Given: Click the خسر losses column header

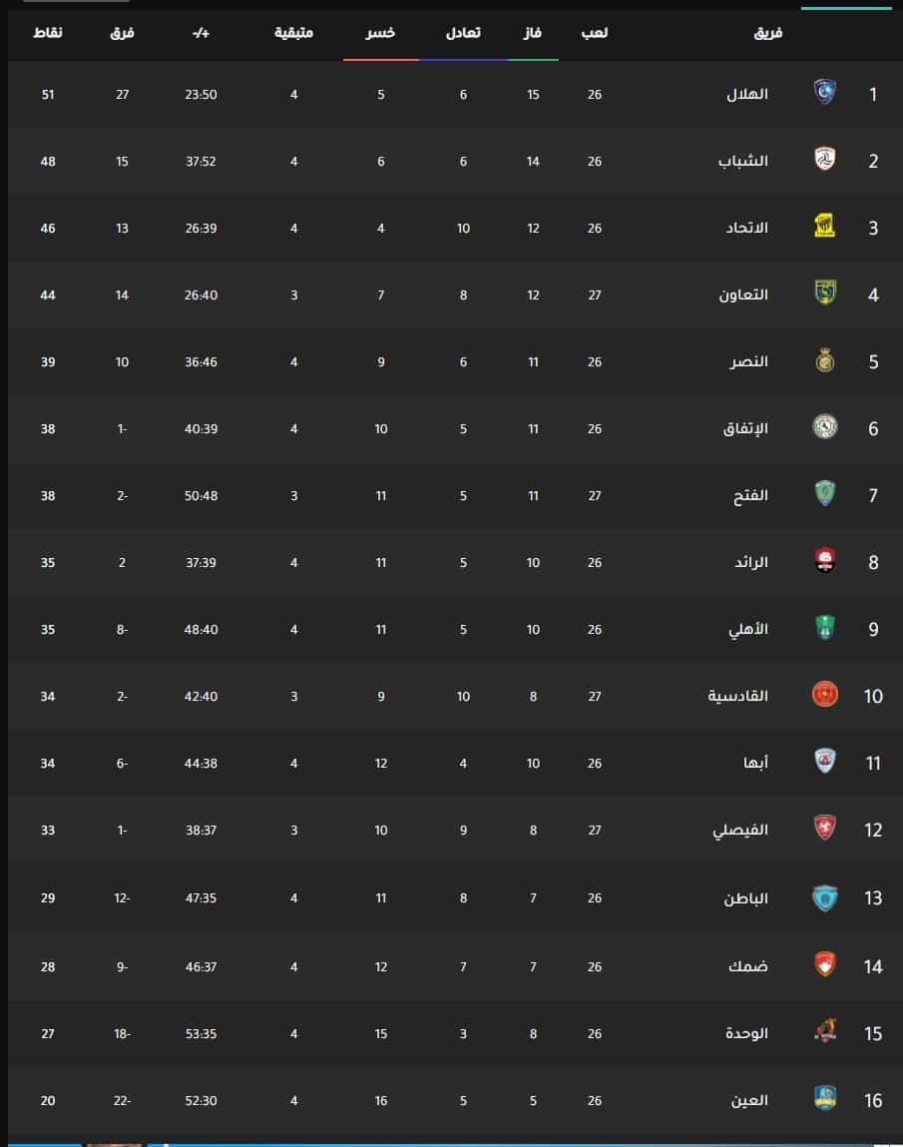Looking at the screenshot, I should coord(380,33).
